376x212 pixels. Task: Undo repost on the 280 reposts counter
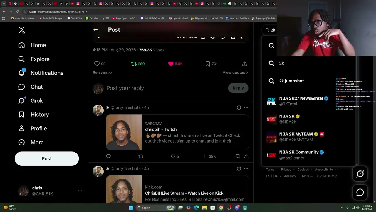pyautogui.click(x=137, y=64)
